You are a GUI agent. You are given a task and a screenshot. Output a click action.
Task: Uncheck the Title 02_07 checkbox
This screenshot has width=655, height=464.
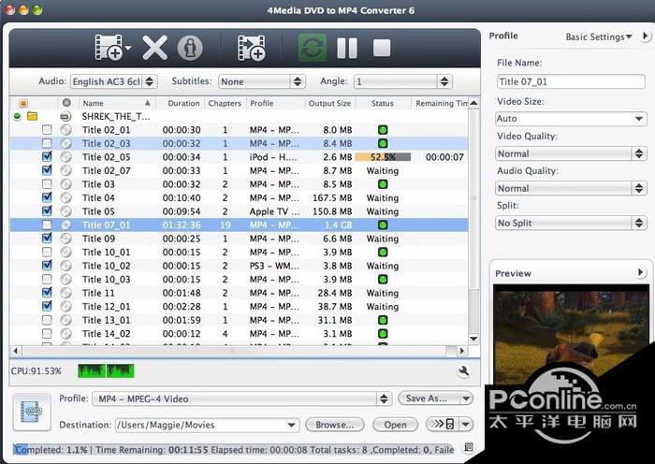click(x=47, y=170)
